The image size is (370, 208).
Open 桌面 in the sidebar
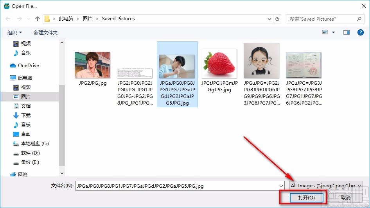coord(22,134)
